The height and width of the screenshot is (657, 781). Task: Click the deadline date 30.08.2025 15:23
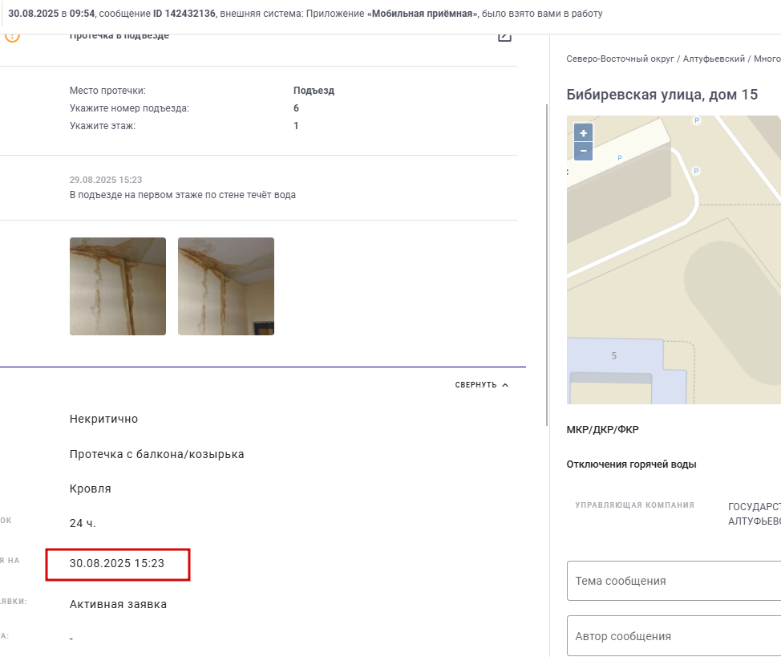(x=117, y=563)
